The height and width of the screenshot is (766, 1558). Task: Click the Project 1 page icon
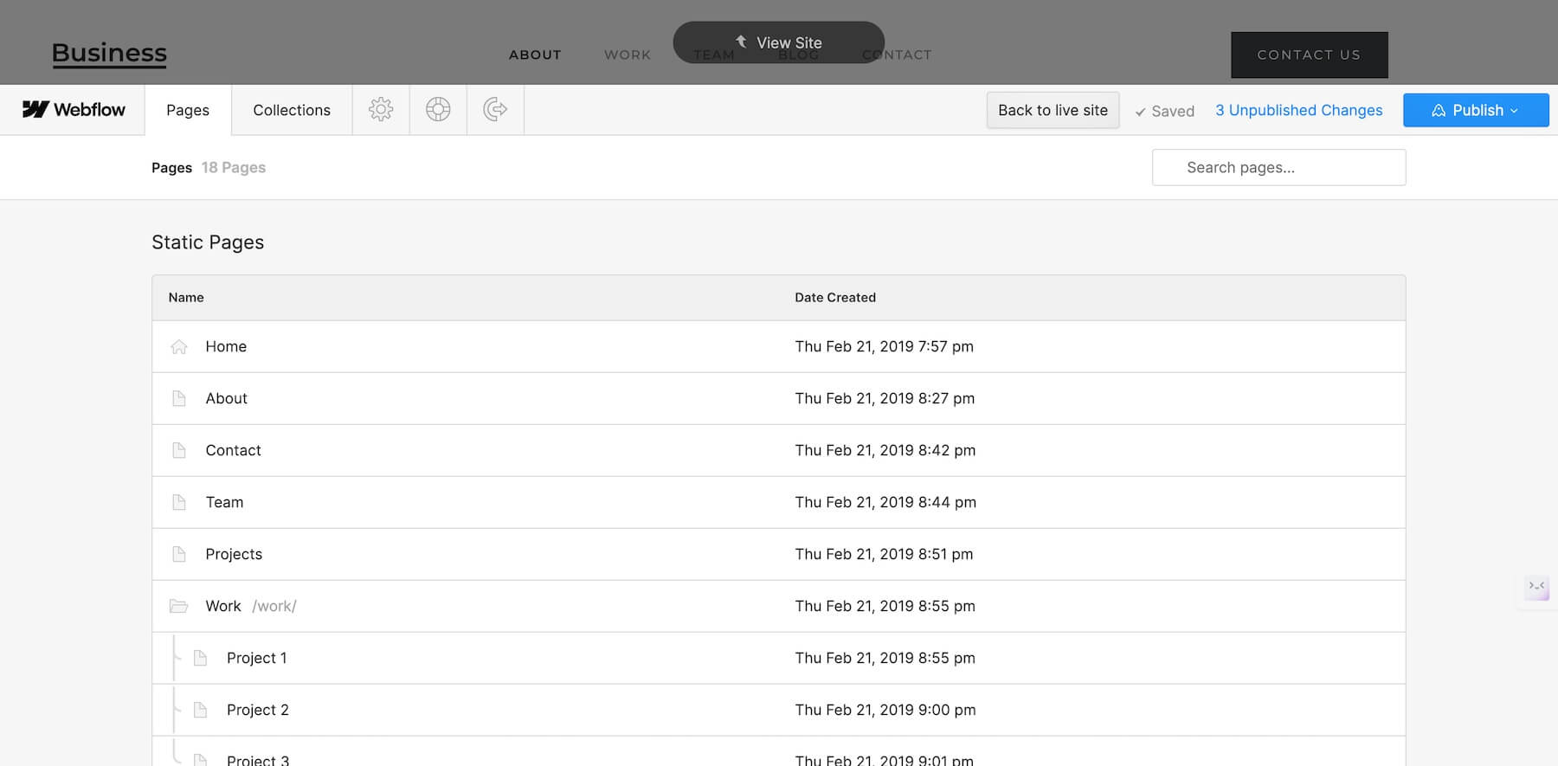tap(200, 658)
